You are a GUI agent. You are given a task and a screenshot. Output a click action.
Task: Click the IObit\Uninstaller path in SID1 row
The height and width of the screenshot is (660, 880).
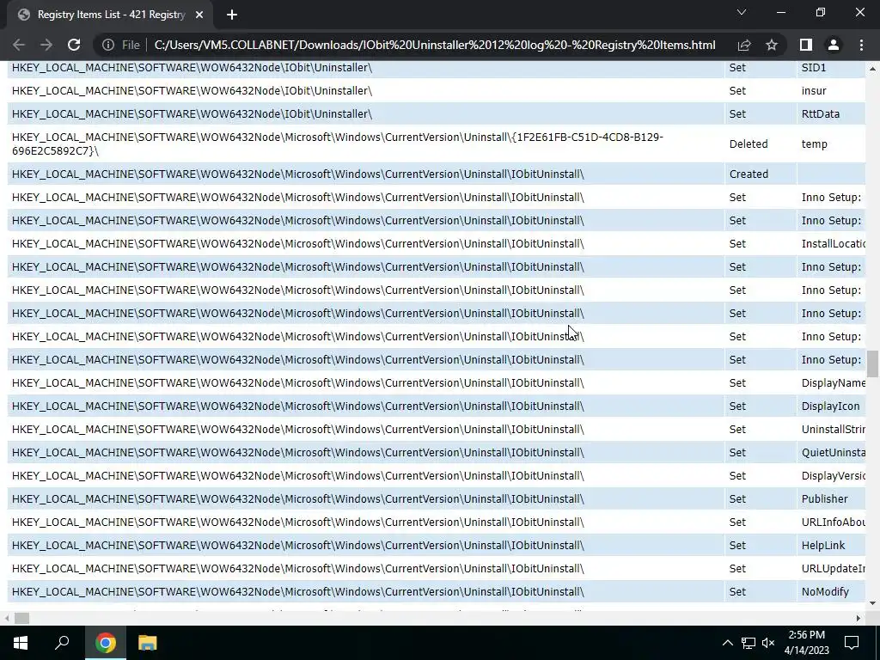[x=192, y=68]
